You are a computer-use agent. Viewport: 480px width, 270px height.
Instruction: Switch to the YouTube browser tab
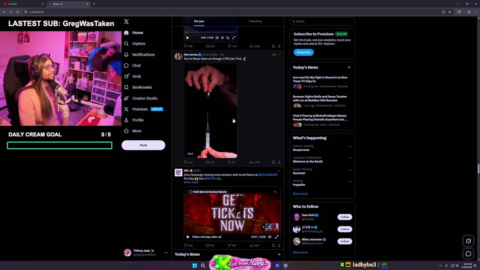[x=23, y=4]
